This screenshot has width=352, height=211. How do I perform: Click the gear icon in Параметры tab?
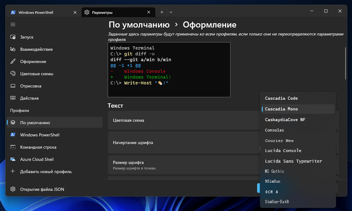tap(87, 12)
